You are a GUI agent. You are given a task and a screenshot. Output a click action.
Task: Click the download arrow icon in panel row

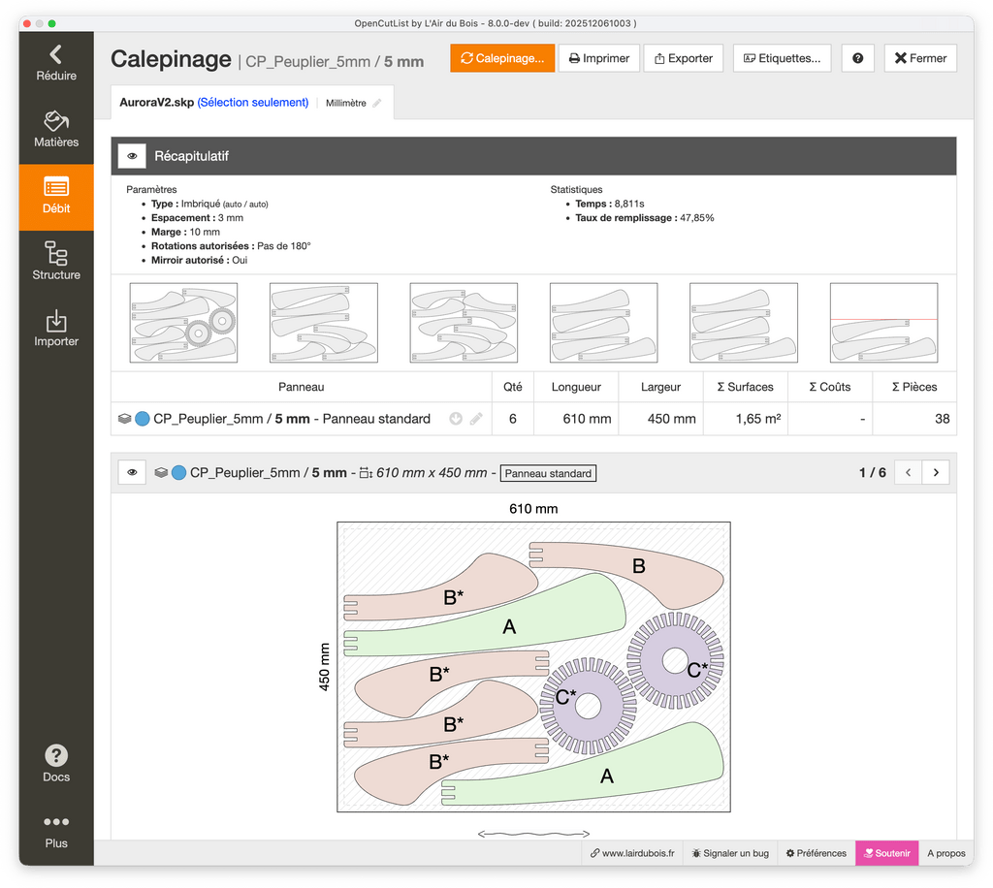click(456, 419)
